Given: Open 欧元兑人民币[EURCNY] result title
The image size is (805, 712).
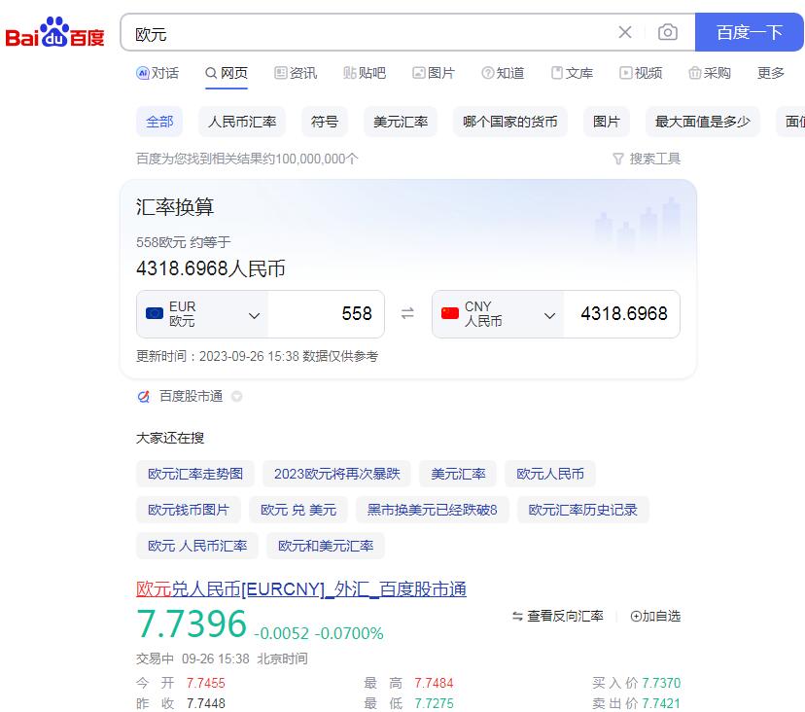Looking at the screenshot, I should coord(301,588).
